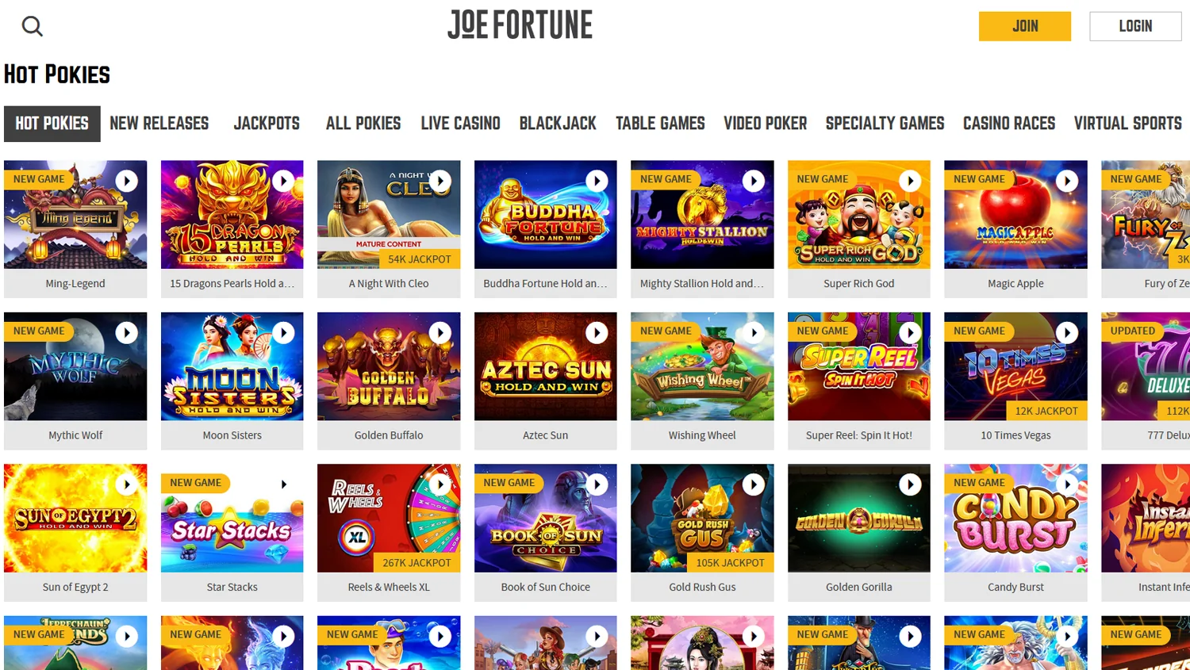Click the LOGIN button

point(1135,26)
